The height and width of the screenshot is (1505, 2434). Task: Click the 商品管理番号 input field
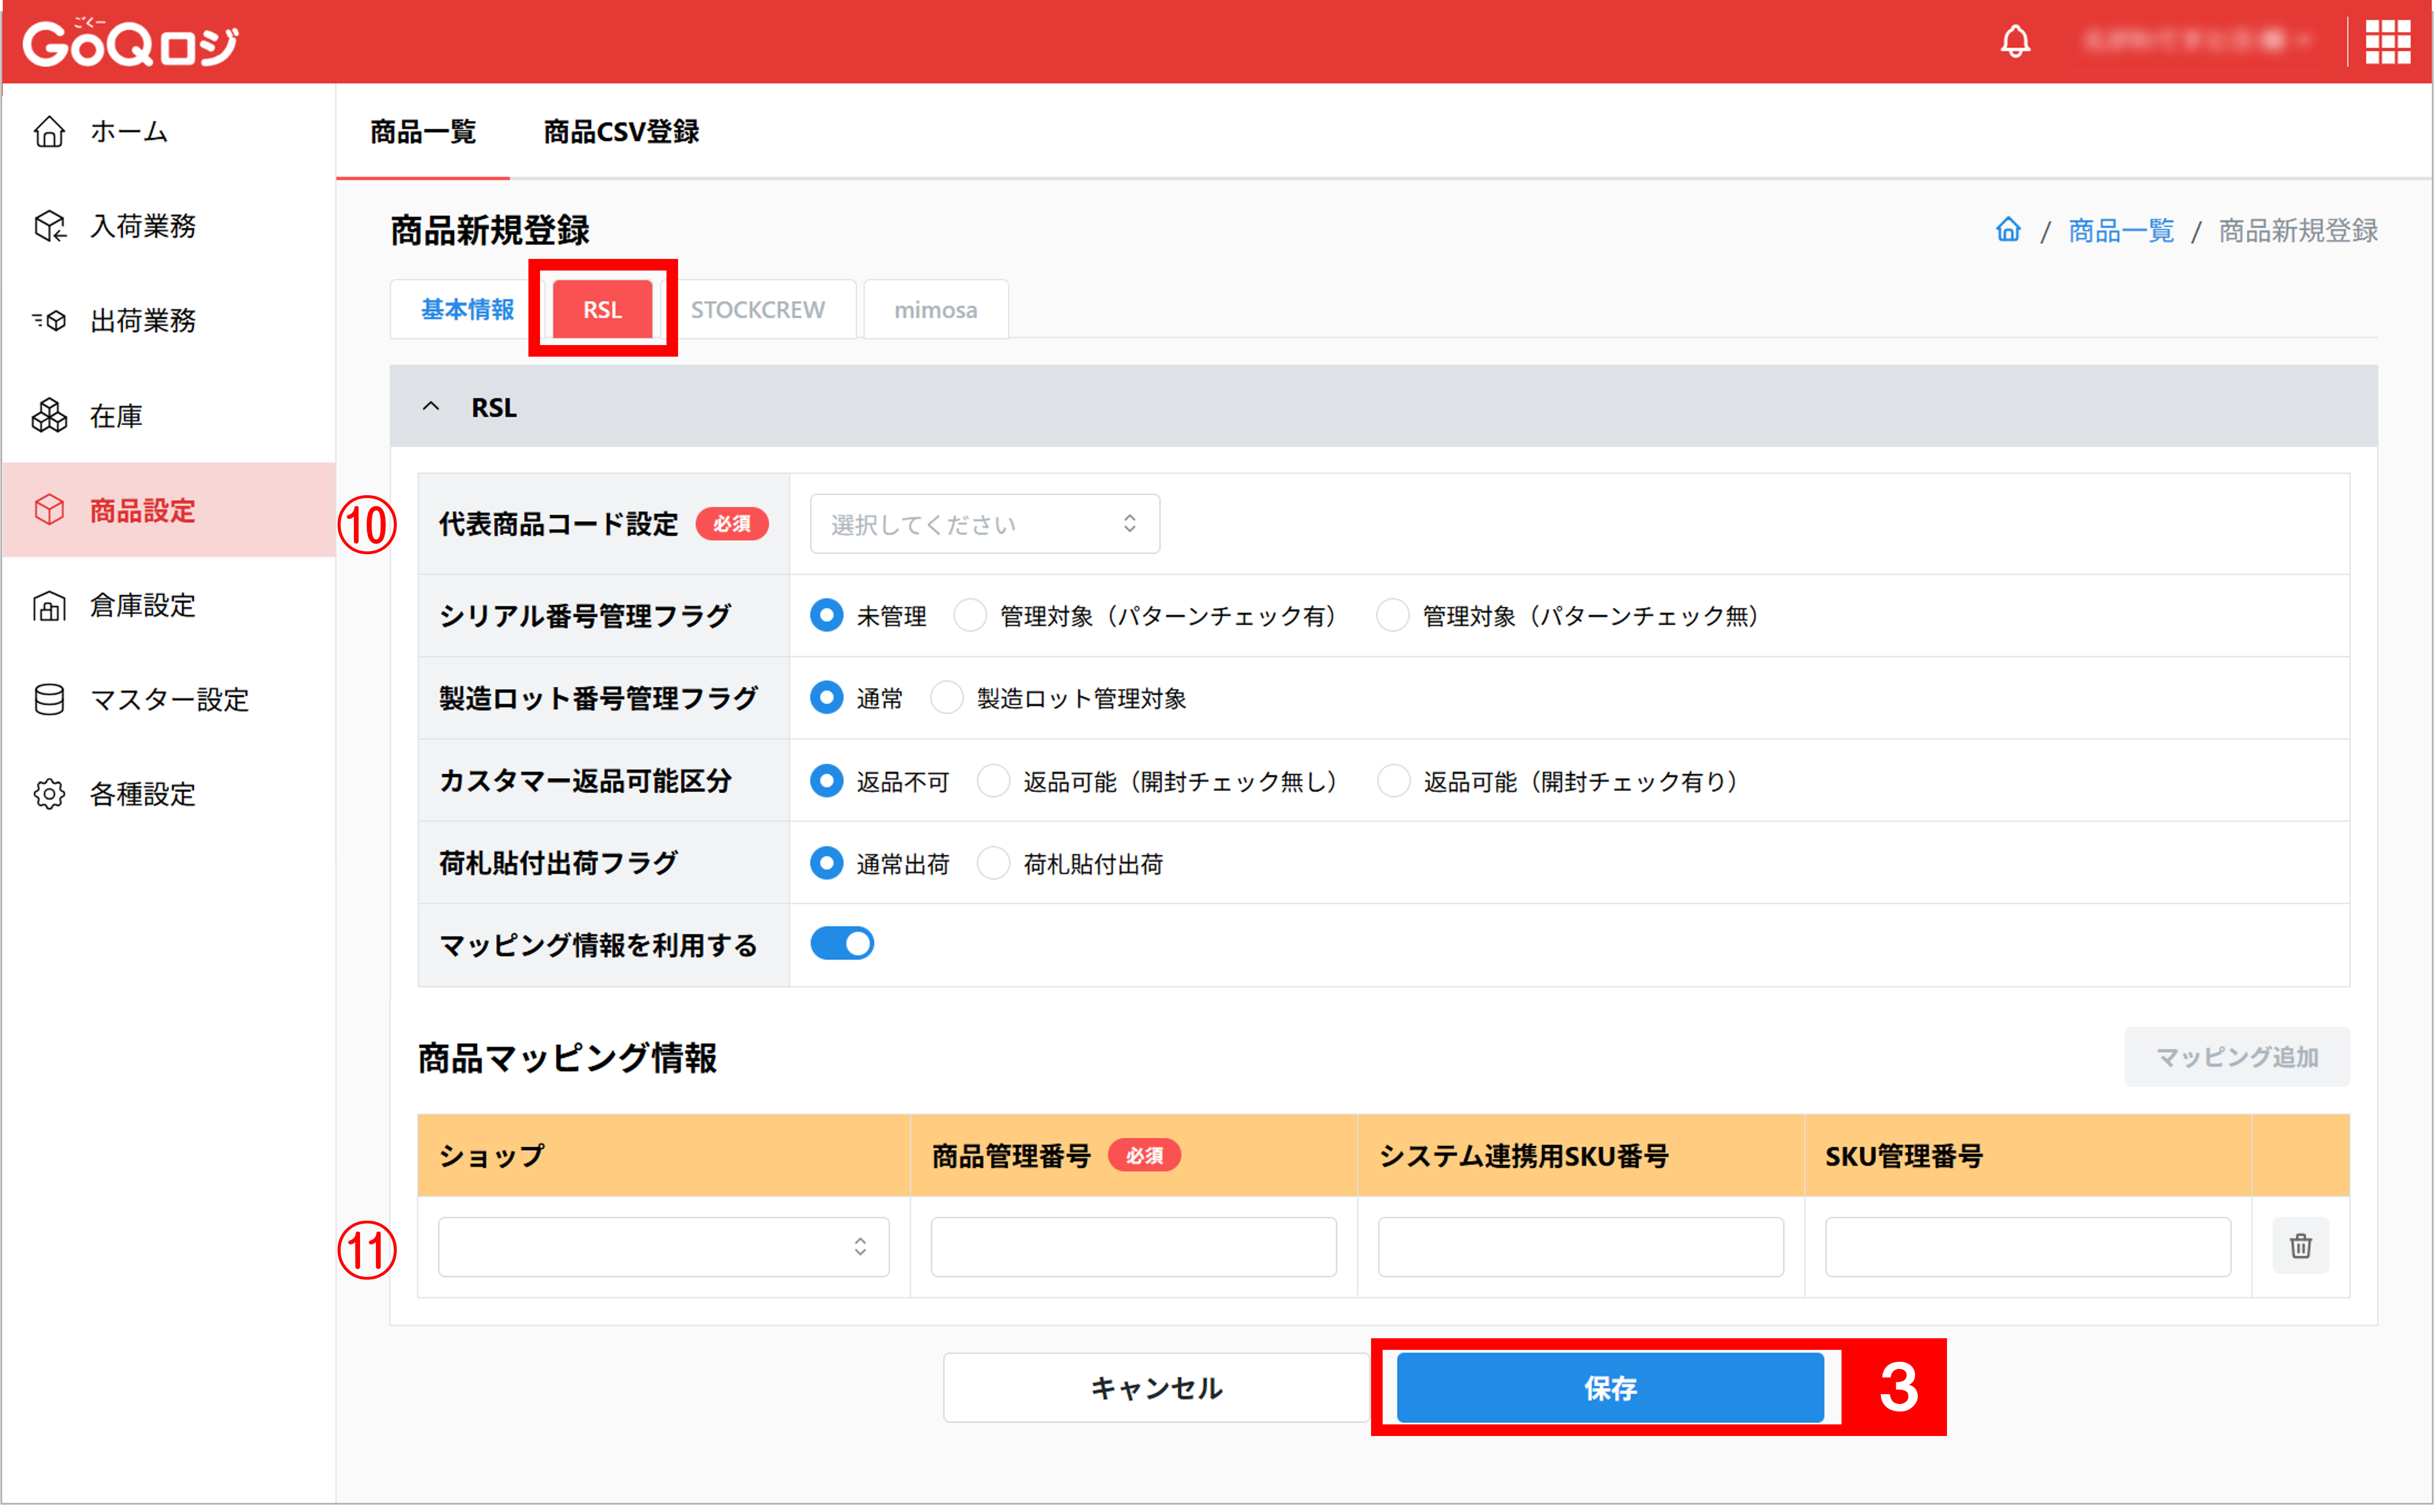pos(1133,1246)
